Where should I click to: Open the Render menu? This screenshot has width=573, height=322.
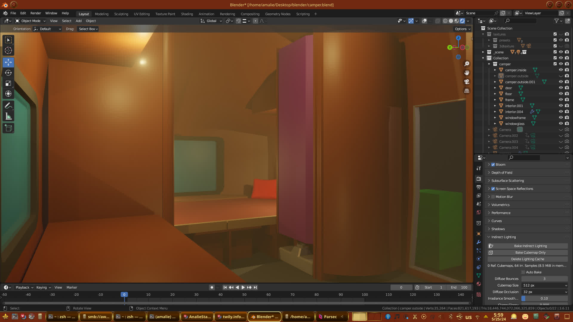pyautogui.click(x=36, y=13)
